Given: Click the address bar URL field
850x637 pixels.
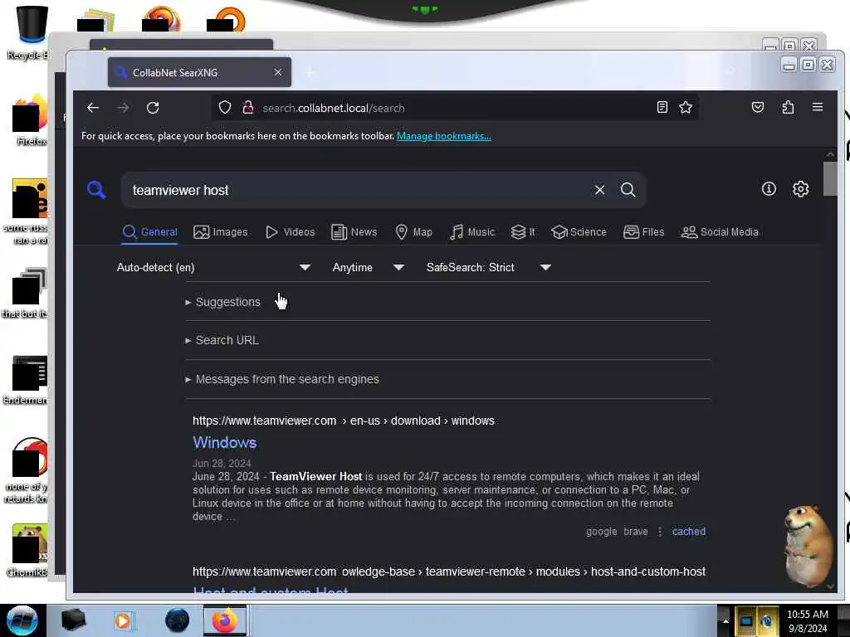Looking at the screenshot, I should pos(456,108).
